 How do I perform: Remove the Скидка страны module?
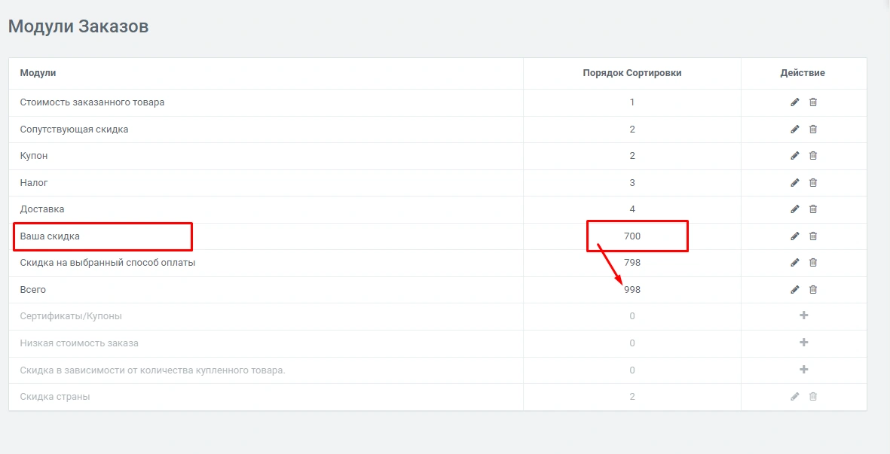pyautogui.click(x=812, y=397)
